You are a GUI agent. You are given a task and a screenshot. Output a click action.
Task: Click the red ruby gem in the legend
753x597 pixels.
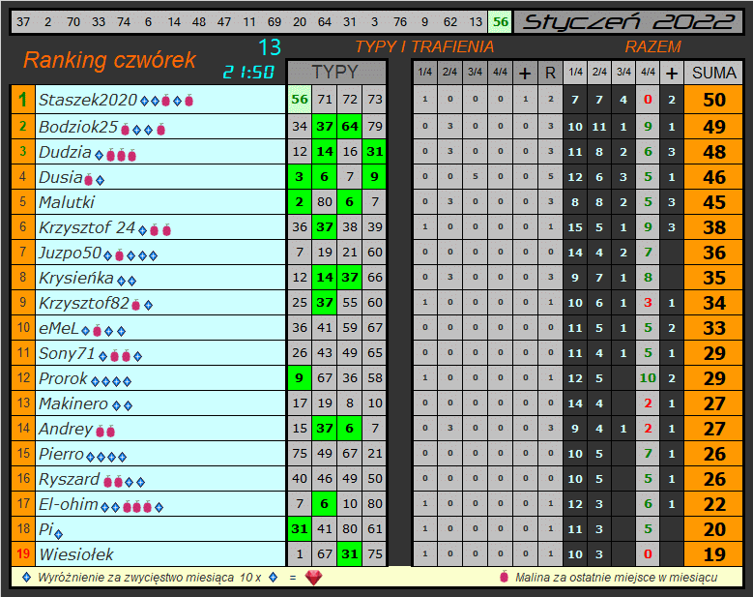[313, 578]
